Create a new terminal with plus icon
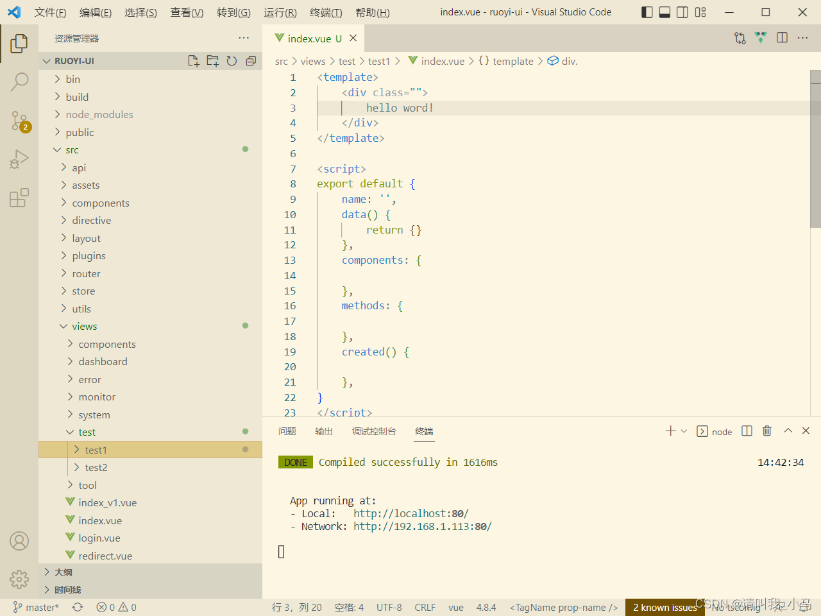Screen dimensions: 821x616 (670, 431)
